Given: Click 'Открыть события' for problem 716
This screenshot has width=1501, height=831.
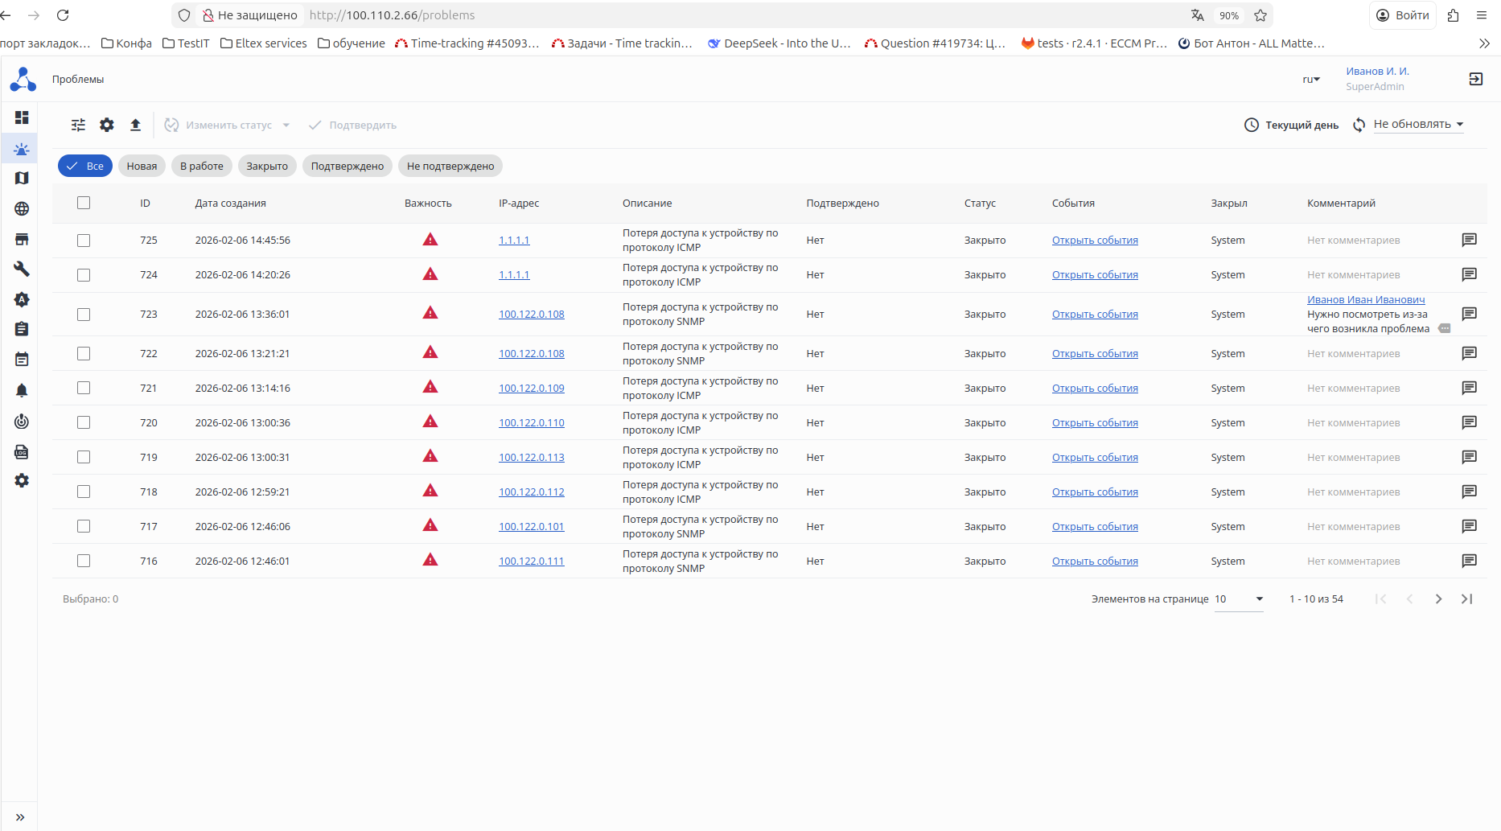Looking at the screenshot, I should pos(1095,562).
